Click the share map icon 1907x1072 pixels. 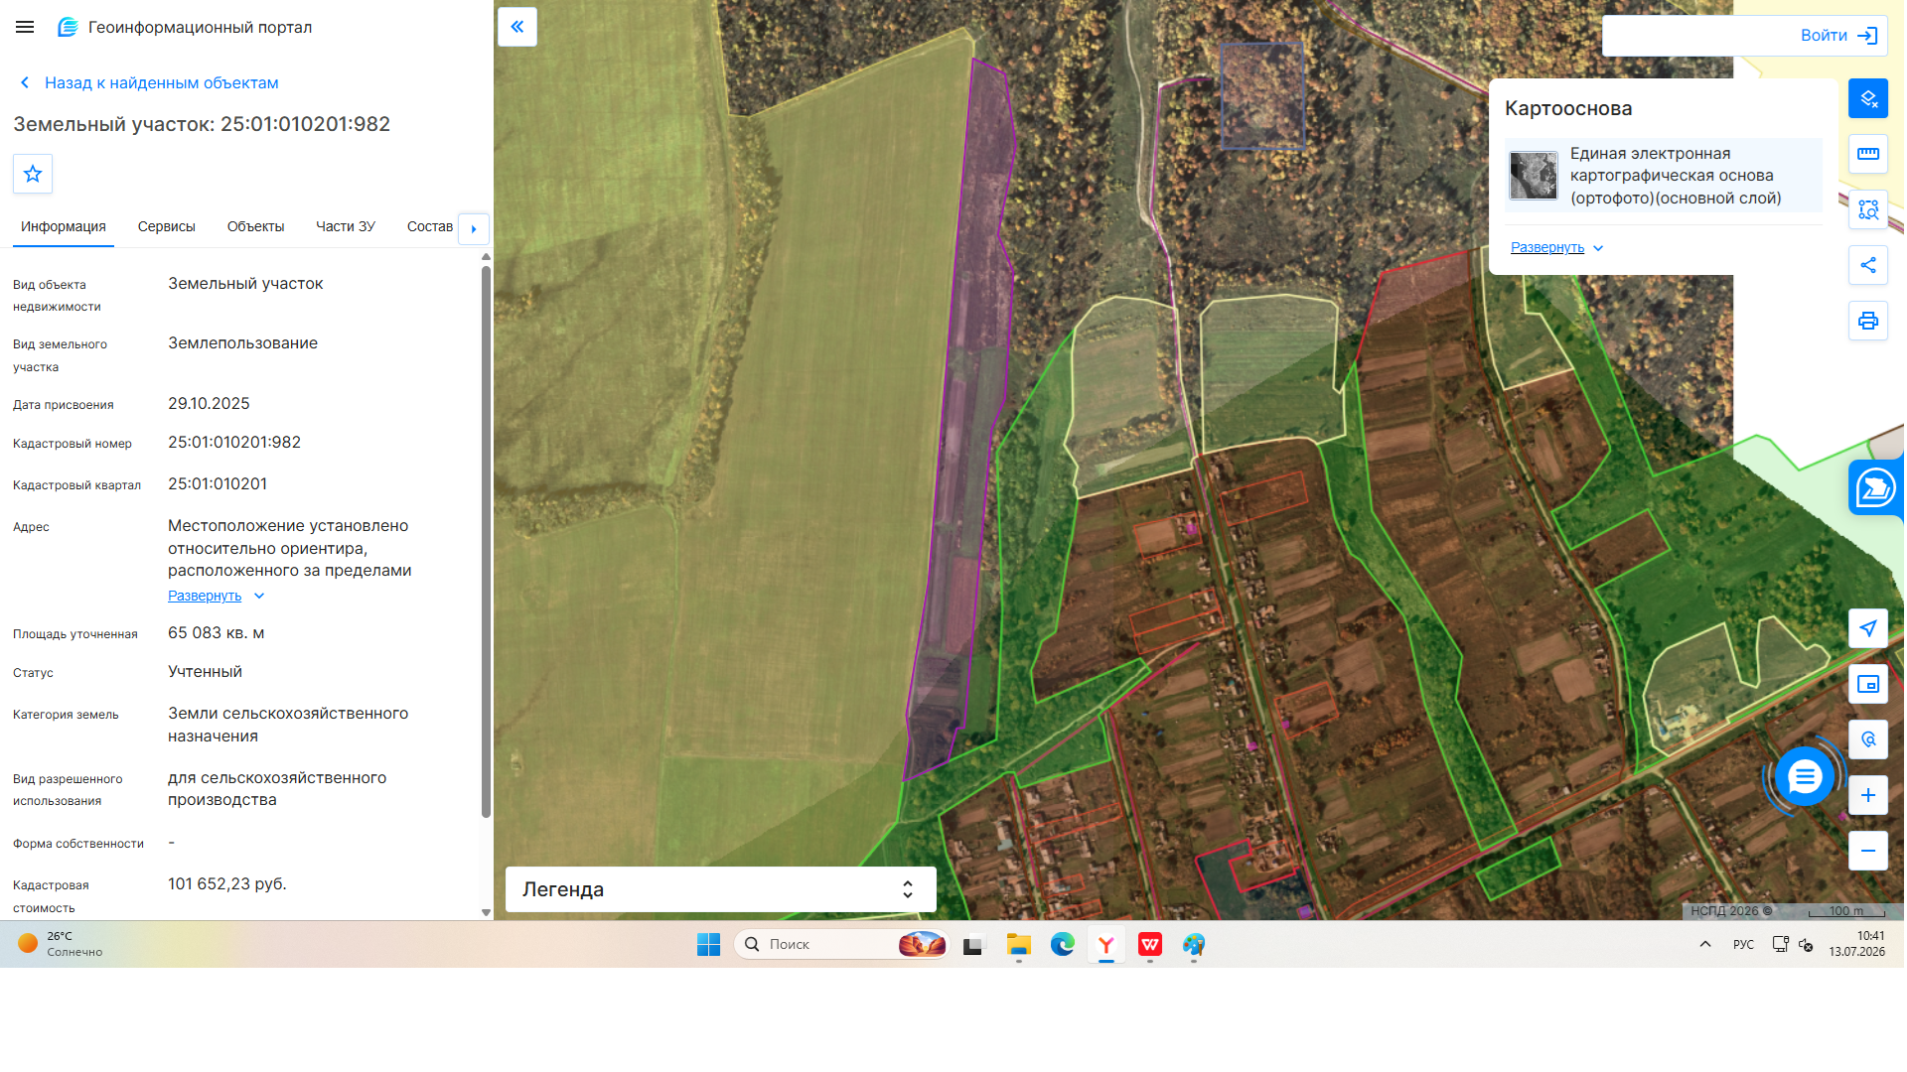(x=1867, y=265)
